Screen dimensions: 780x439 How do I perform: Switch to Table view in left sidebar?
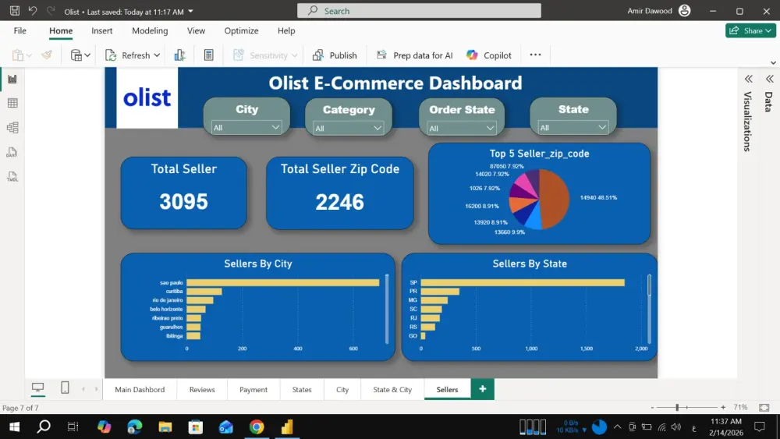coord(12,104)
